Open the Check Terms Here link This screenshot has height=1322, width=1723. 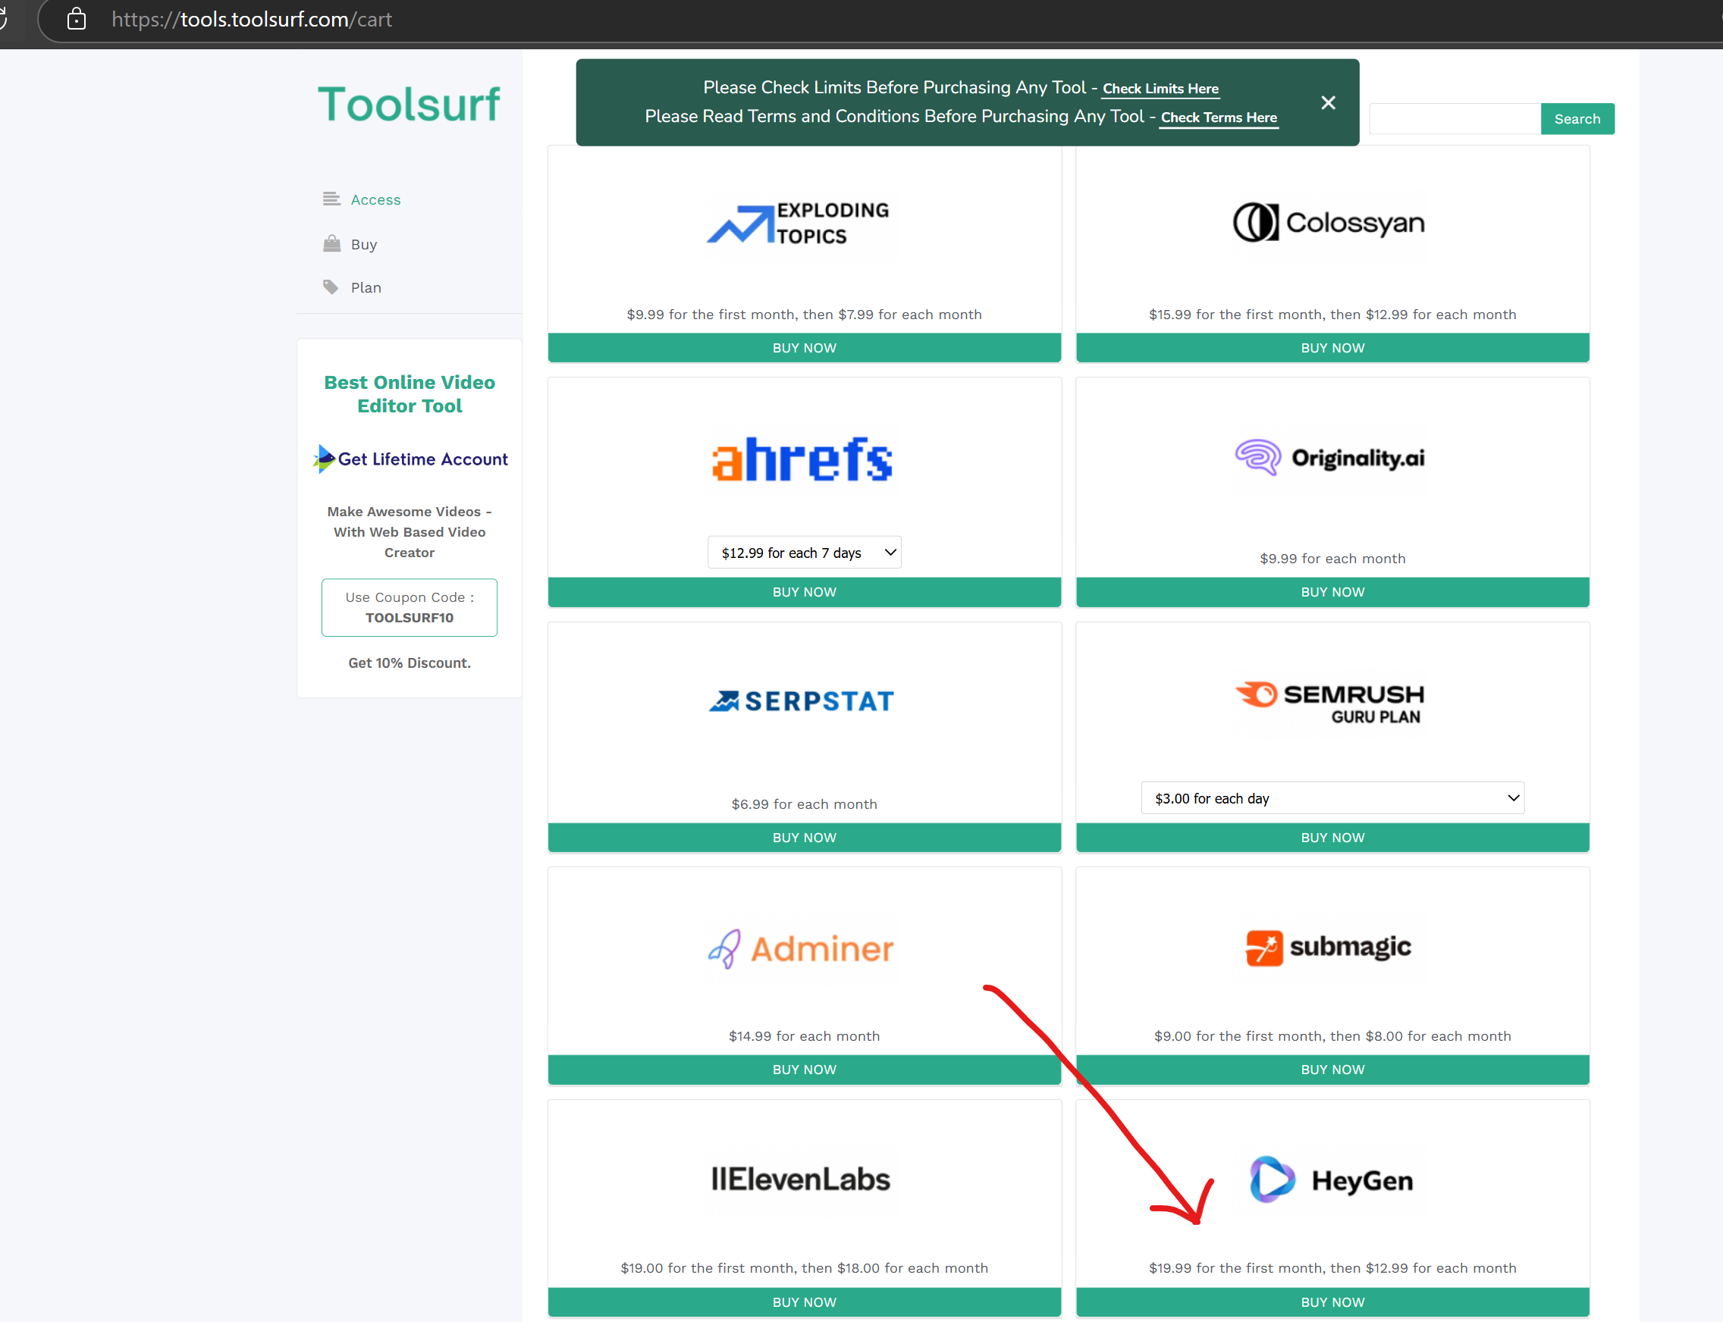[1219, 117]
